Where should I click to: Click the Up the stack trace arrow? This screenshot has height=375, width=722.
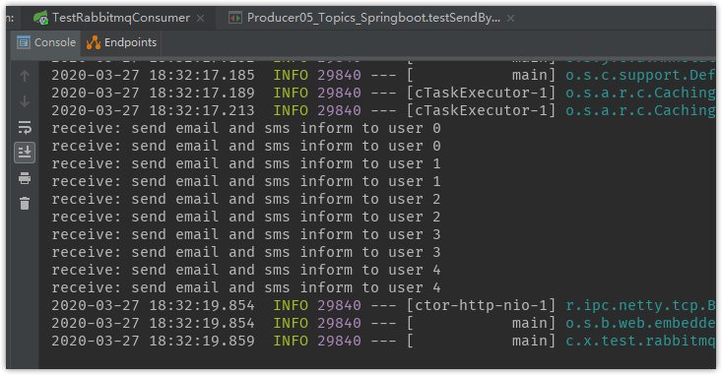coord(25,76)
